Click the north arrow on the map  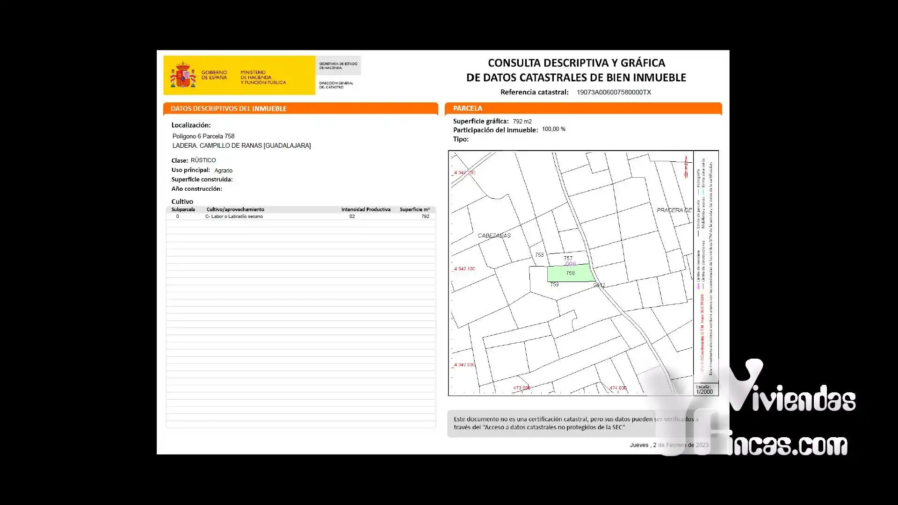point(686,167)
